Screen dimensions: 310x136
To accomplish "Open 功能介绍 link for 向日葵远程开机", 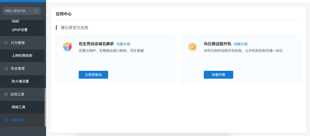I will 240,44.
